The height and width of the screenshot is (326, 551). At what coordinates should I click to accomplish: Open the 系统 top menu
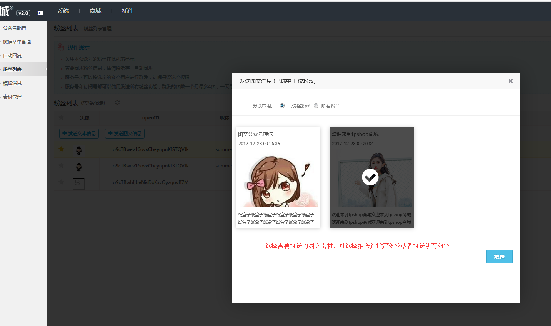[63, 11]
